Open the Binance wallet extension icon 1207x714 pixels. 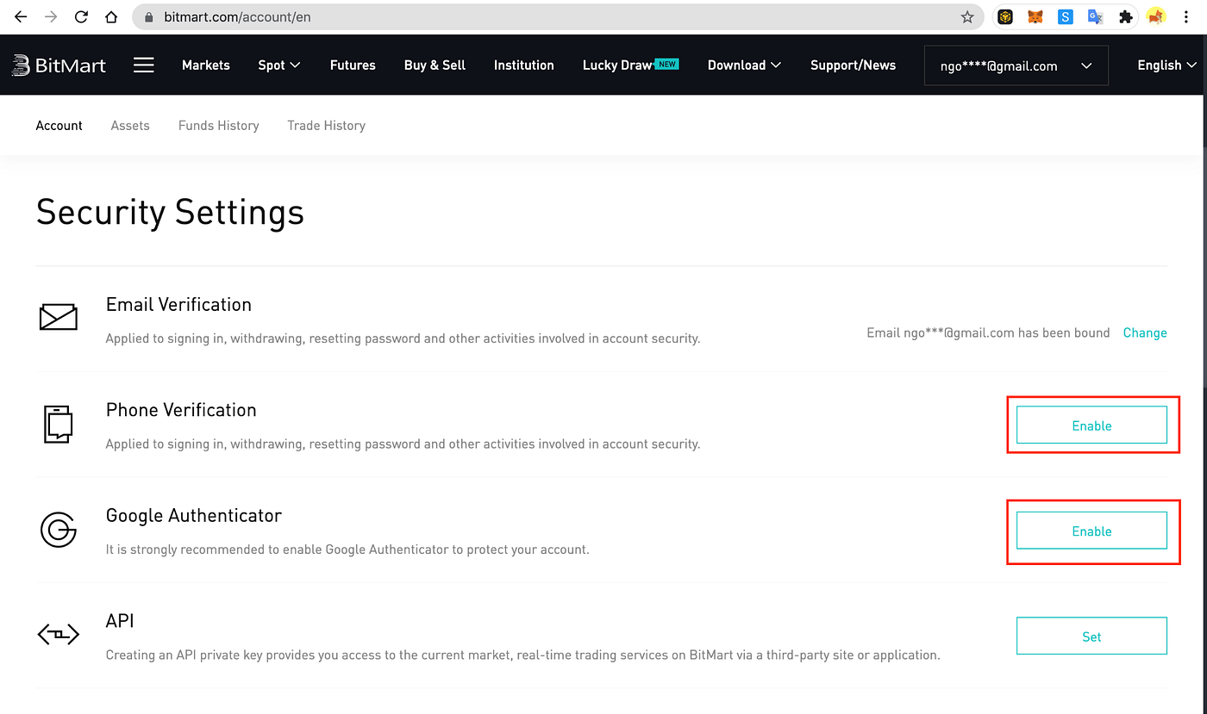(1005, 16)
